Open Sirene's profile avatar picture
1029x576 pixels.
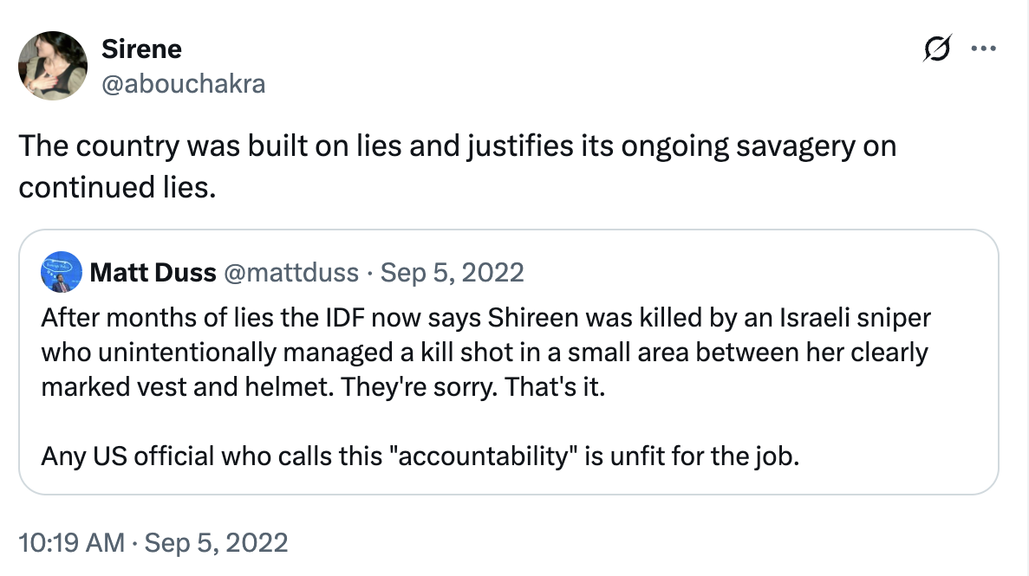tap(52, 65)
